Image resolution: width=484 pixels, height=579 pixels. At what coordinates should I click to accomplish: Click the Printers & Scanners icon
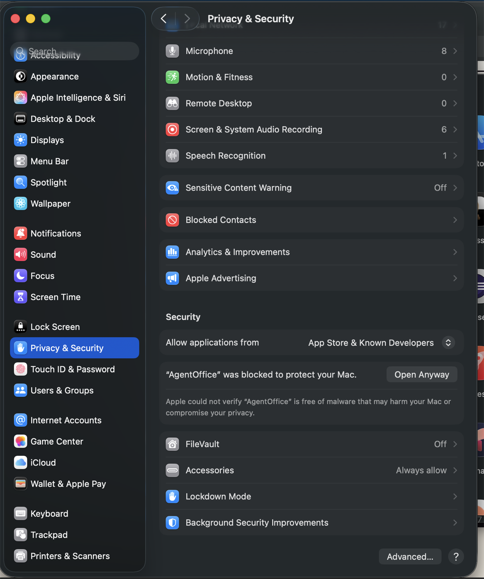tap(20, 556)
